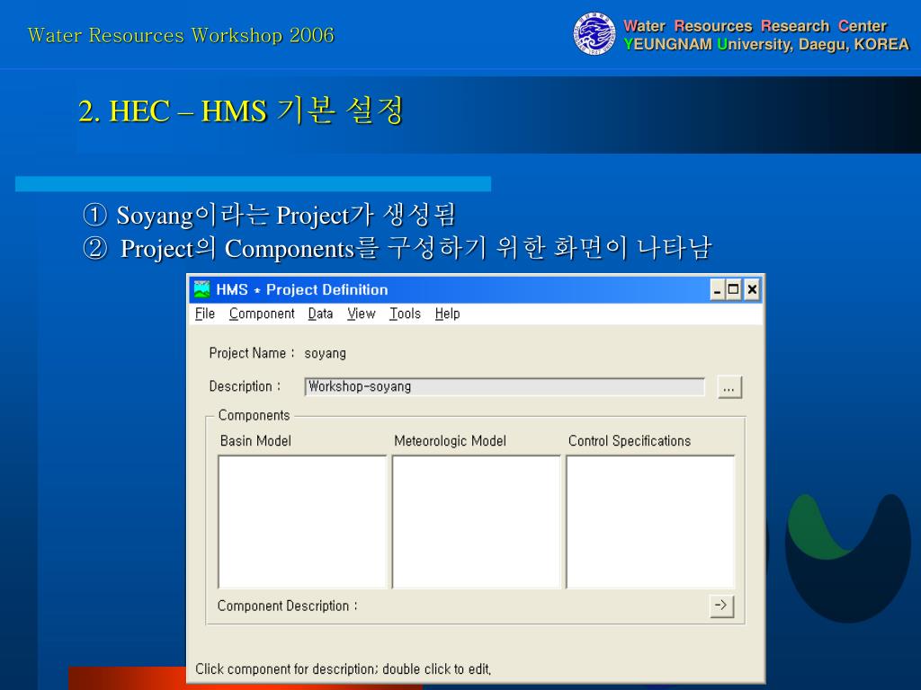Close the HMS Project Definition window
The height and width of the screenshot is (690, 921).
pyautogui.click(x=752, y=290)
